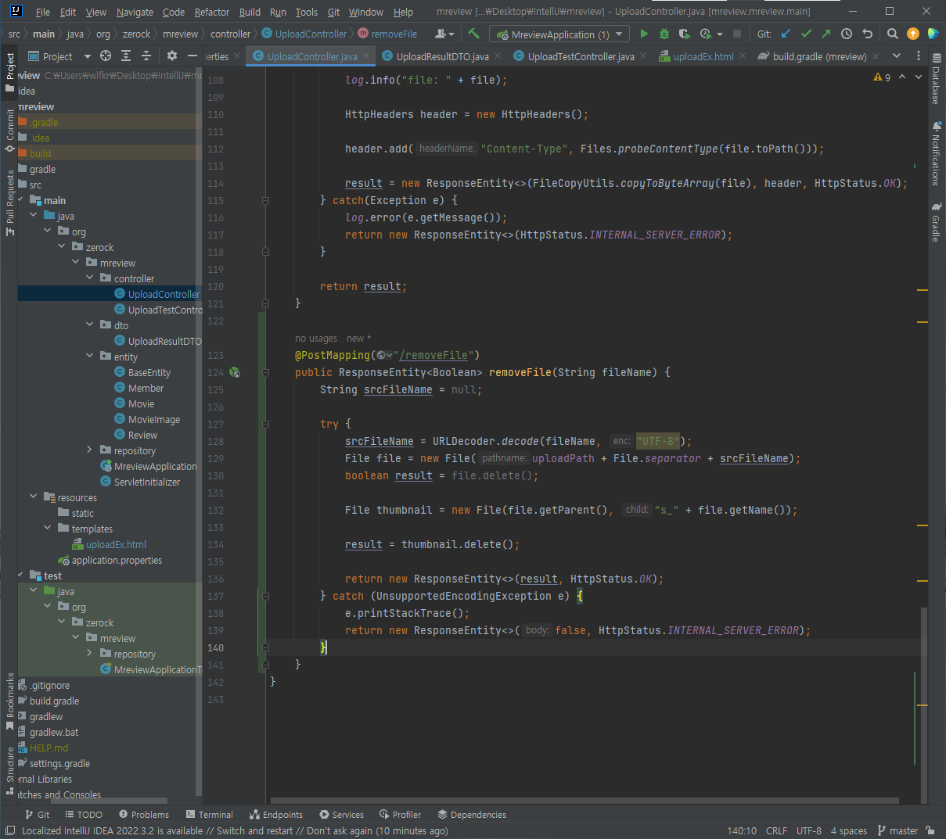
Task: Click the removeFile breadcrumb
Action: tap(394, 34)
